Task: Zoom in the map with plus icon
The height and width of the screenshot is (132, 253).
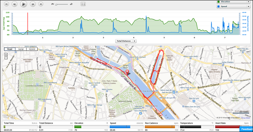Action: [6, 54]
